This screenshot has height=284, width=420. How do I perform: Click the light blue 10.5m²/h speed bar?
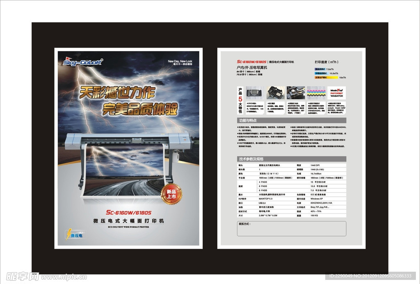(x=321, y=73)
